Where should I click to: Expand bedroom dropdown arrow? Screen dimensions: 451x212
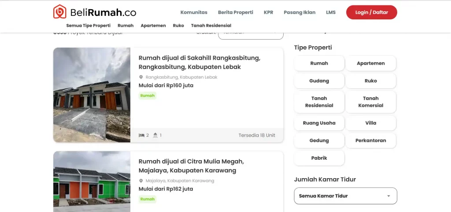[x=388, y=196]
